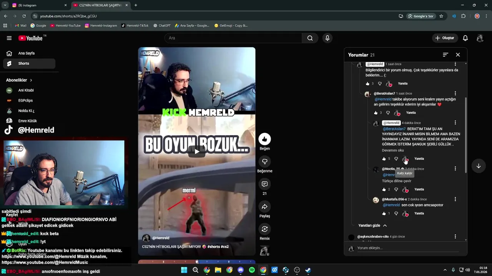Open Hemreld-TikTok bookmark
Screen dimensions: 492x276
point(135,26)
